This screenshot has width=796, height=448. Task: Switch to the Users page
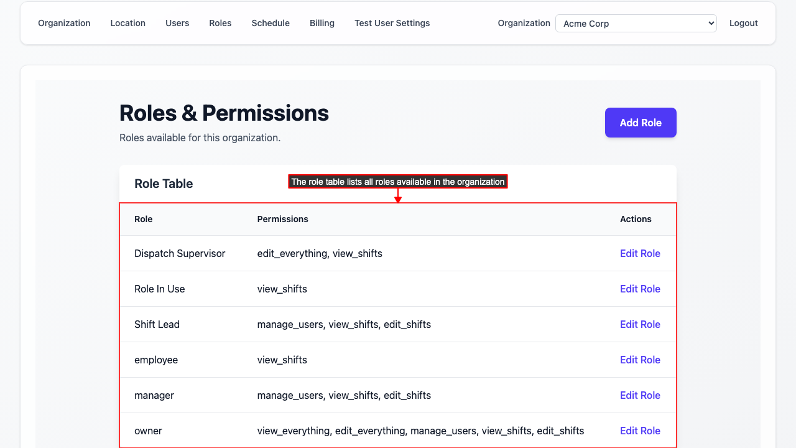177,23
